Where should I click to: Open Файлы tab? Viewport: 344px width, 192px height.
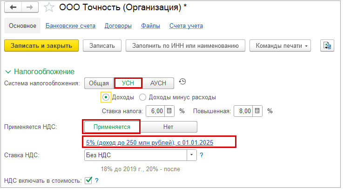[x=150, y=26]
